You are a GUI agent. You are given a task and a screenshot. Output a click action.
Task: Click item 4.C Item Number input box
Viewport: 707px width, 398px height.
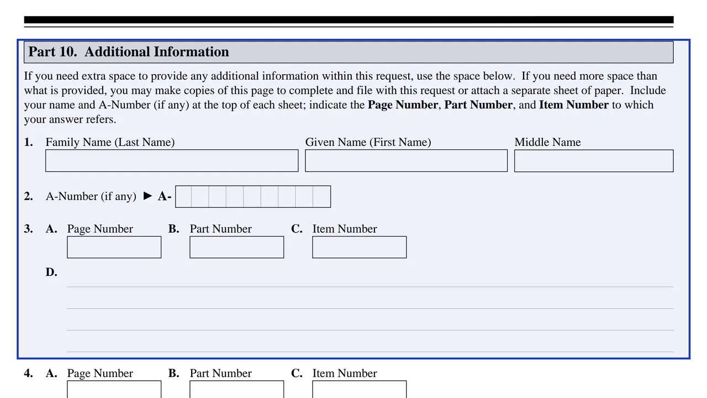[x=360, y=390]
